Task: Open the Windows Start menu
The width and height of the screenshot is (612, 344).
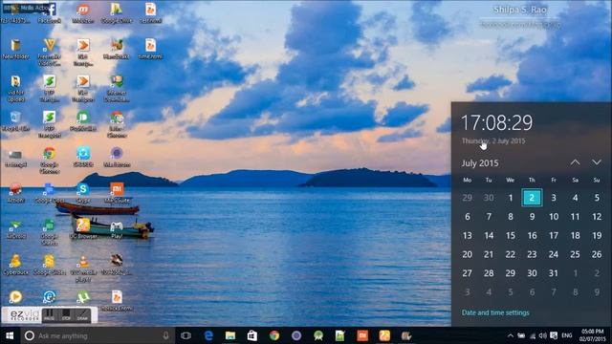Action: pyautogui.click(x=10, y=335)
